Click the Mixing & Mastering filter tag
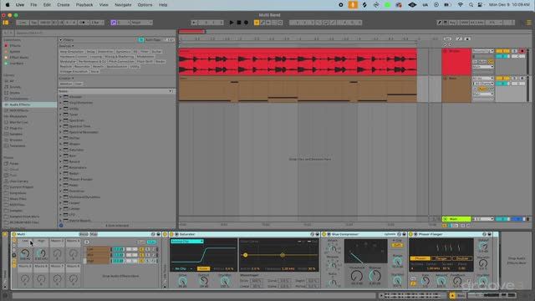 (x=119, y=57)
